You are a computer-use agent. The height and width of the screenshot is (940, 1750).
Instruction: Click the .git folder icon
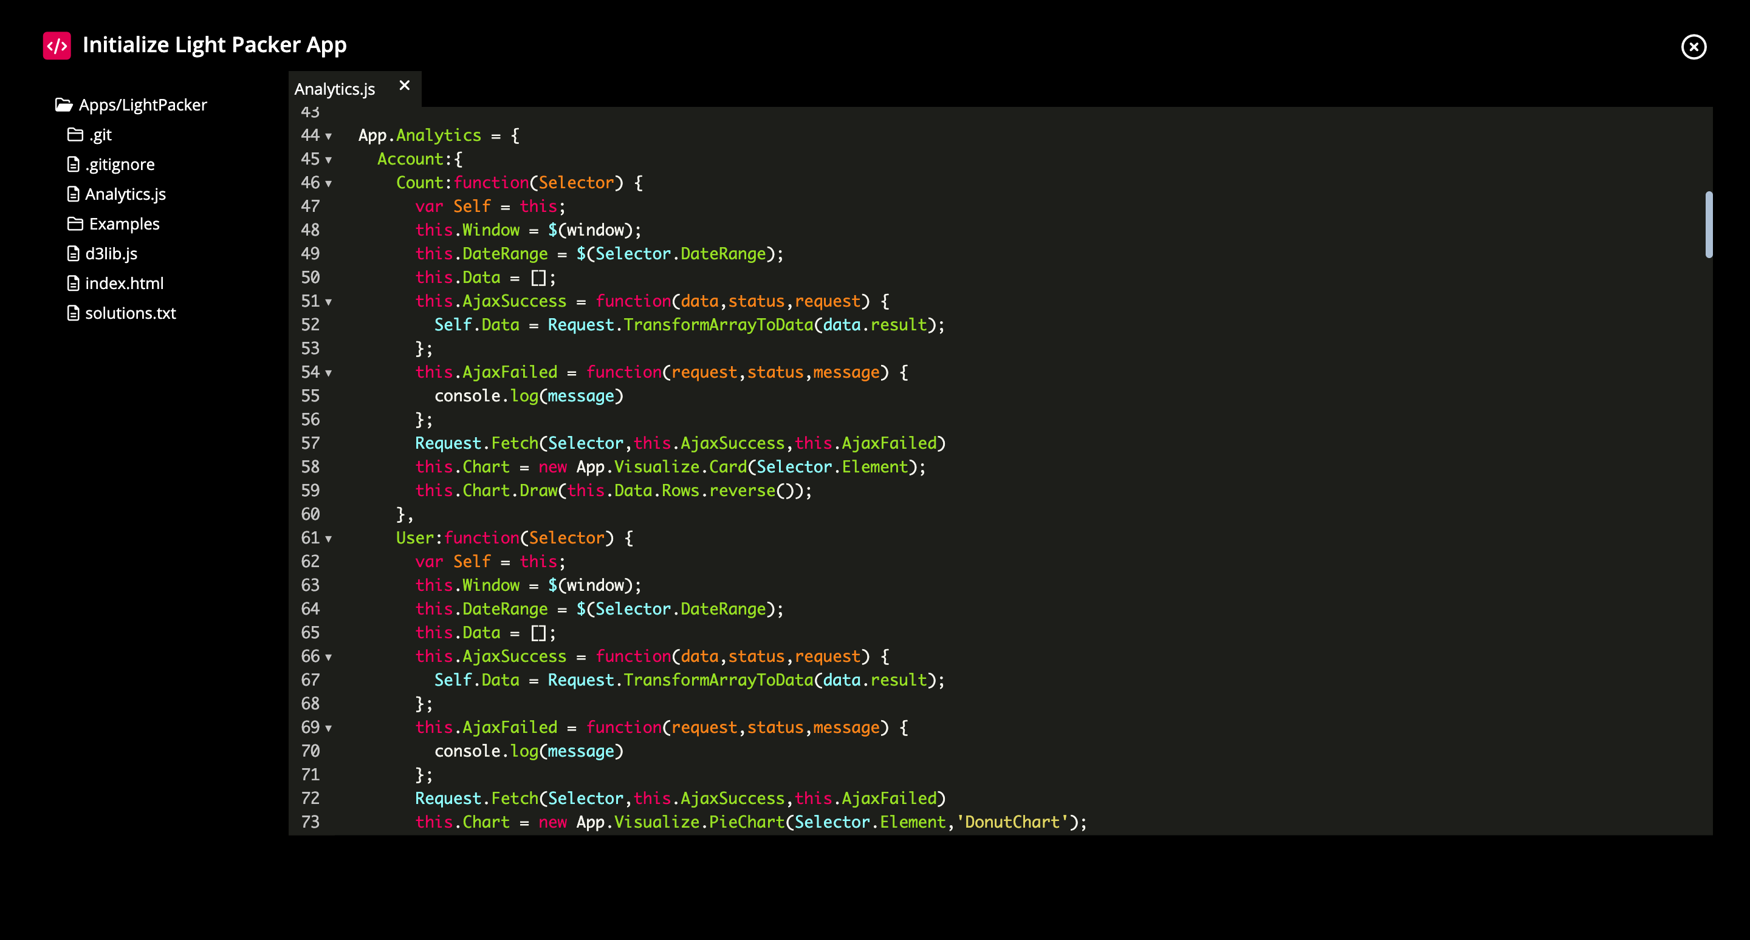(75, 134)
